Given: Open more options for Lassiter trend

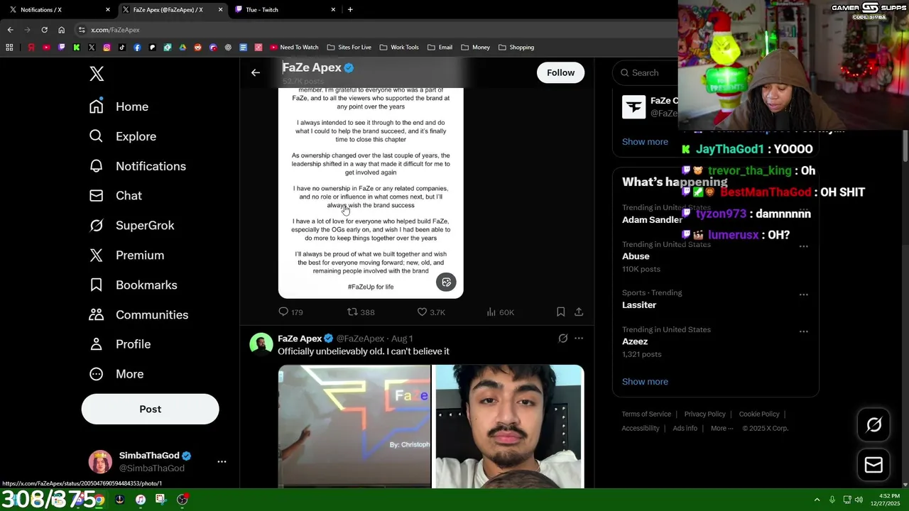Looking at the screenshot, I should [x=803, y=295].
